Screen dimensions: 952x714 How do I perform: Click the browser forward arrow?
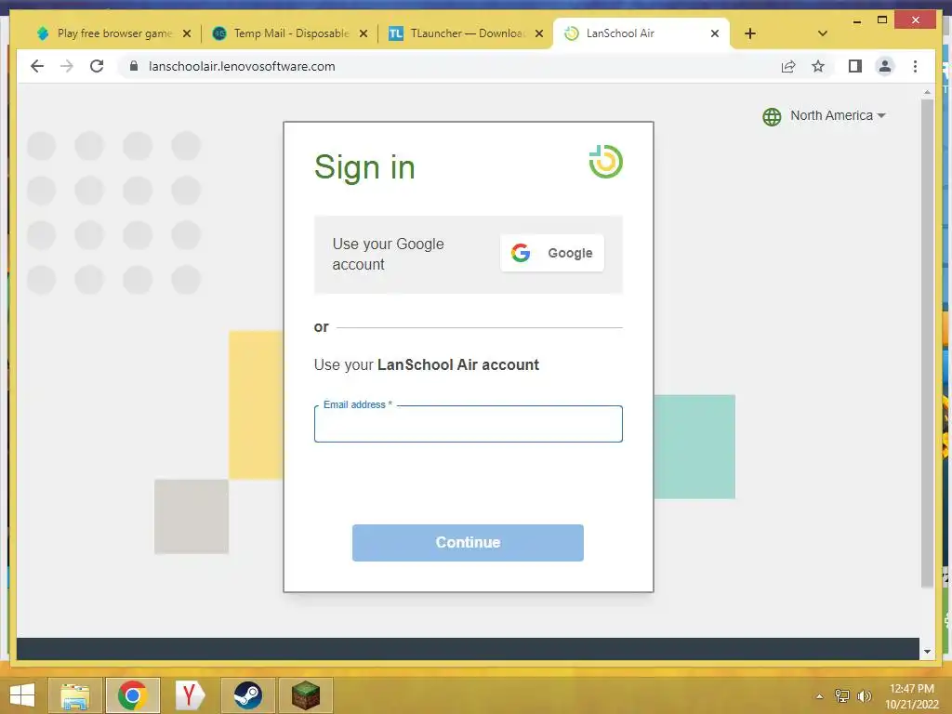pyautogui.click(x=67, y=66)
